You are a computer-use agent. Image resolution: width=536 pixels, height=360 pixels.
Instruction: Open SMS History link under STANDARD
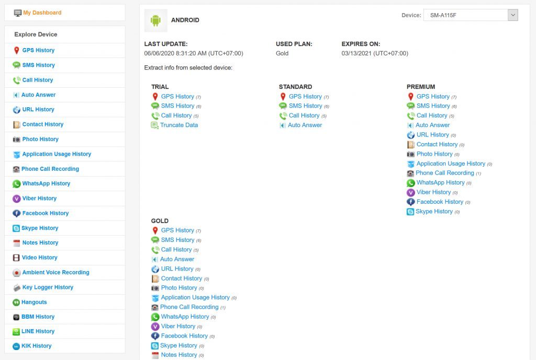pyautogui.click(x=305, y=106)
